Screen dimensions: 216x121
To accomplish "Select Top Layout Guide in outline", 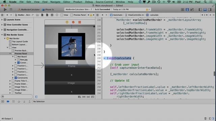I will (x=20, y=41).
